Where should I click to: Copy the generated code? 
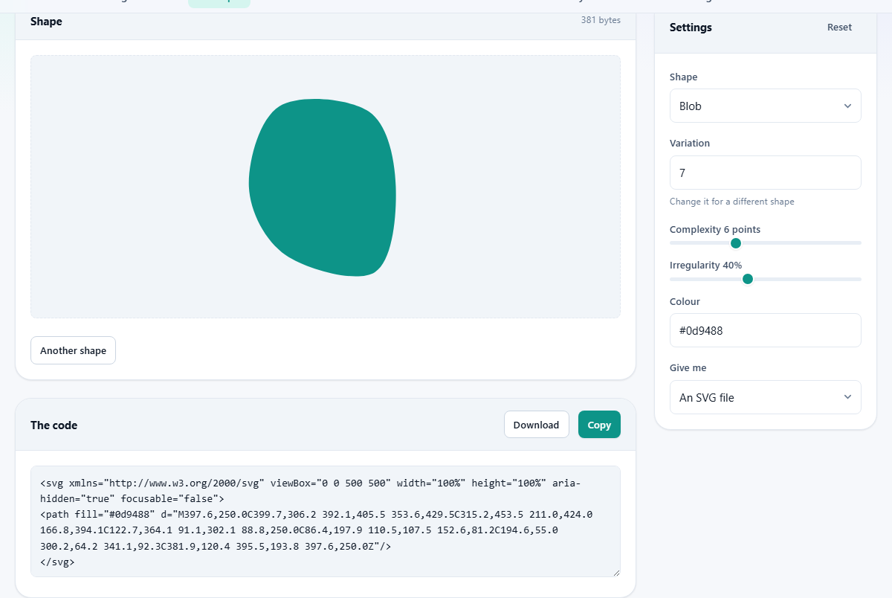pyautogui.click(x=599, y=425)
